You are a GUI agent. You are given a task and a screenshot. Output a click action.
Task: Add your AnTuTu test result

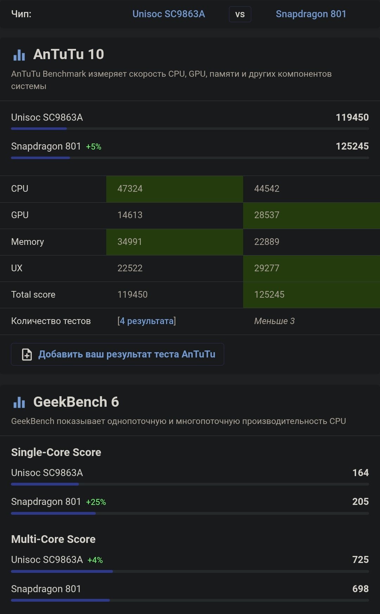pos(127,354)
